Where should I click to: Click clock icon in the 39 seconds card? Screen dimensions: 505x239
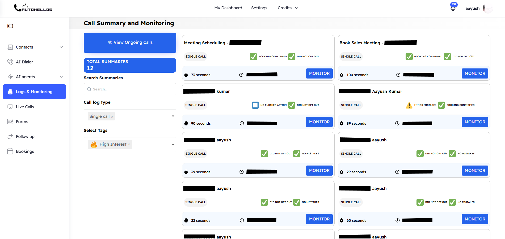click(242, 172)
